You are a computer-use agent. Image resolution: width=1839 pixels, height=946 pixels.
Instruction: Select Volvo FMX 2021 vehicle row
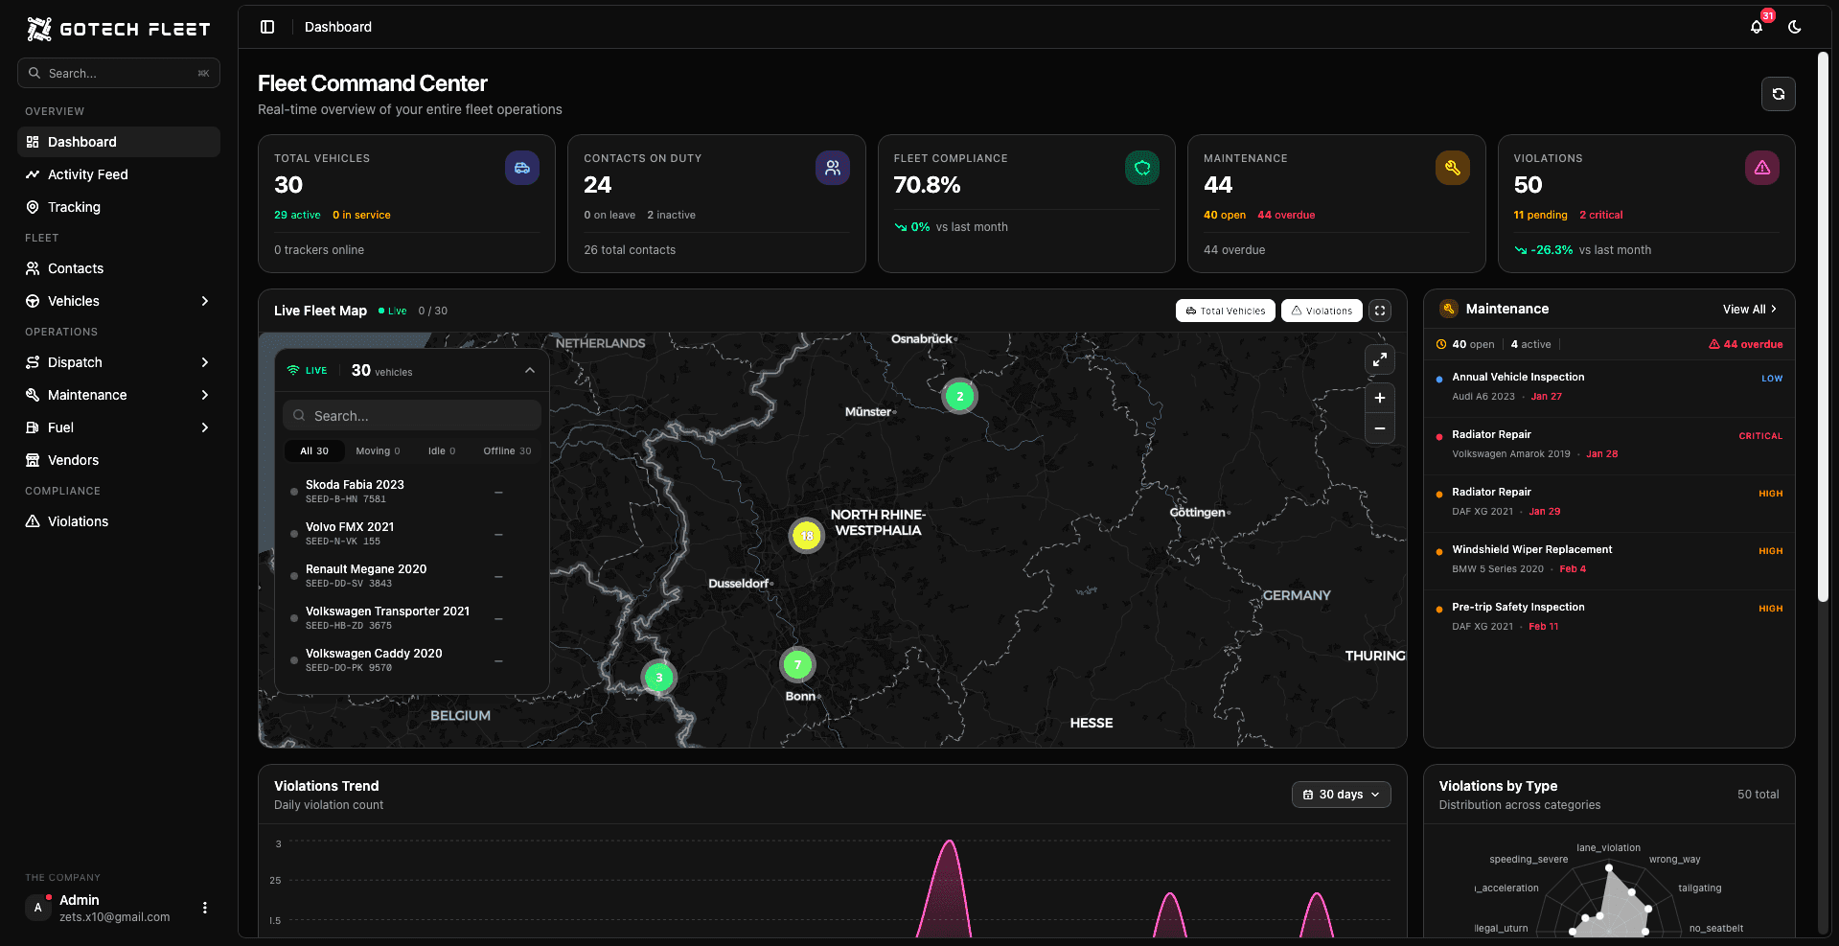[x=412, y=533]
